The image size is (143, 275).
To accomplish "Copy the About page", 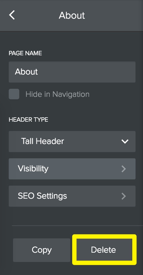I will 42,250.
